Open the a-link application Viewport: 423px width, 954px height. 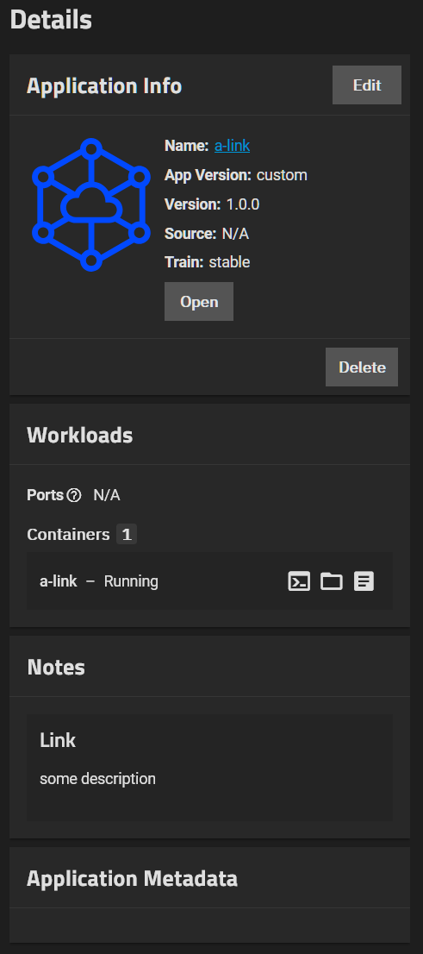coord(199,301)
